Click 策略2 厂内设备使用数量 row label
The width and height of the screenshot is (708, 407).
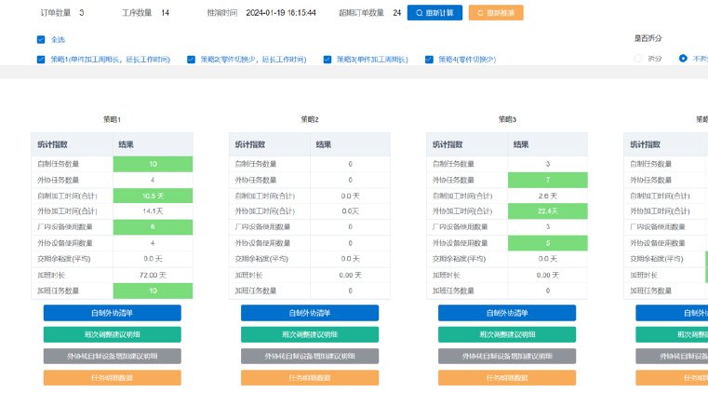tap(262, 227)
